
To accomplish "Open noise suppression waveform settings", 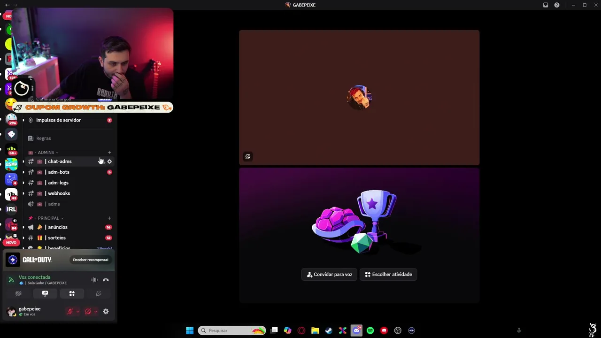I will click(x=94, y=280).
